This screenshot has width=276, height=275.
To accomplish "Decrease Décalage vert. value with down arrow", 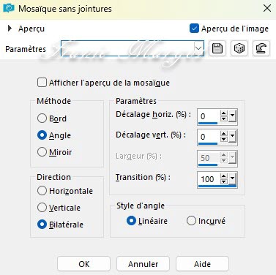I will [x=223, y=140].
